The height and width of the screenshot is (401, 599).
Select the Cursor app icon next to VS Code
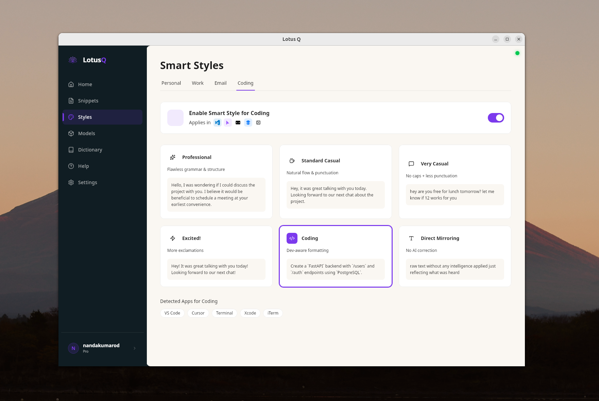click(x=228, y=123)
